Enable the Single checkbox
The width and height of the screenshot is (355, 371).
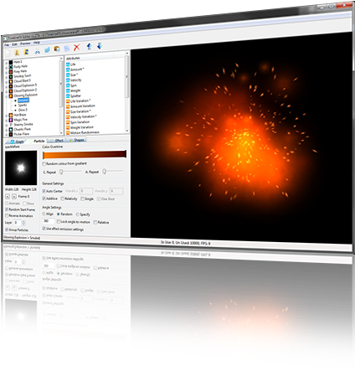click(83, 198)
